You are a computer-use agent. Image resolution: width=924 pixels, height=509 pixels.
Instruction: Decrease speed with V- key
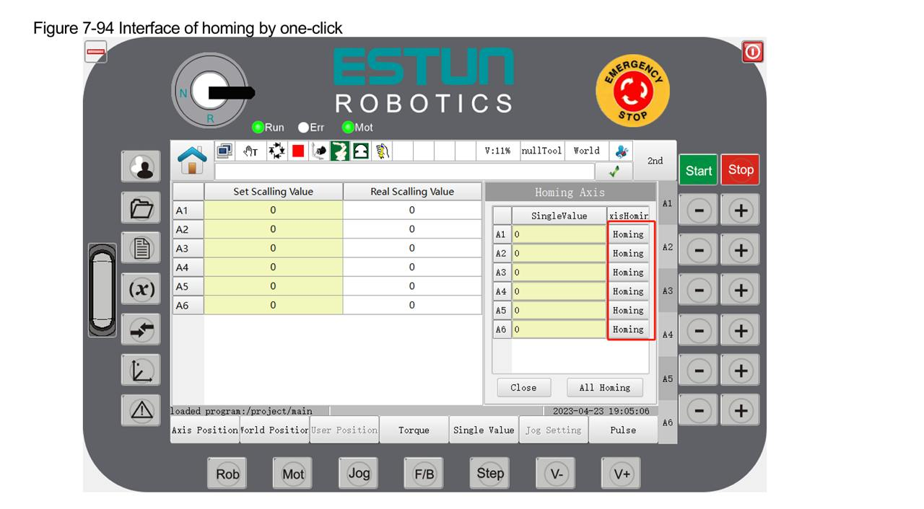555,474
